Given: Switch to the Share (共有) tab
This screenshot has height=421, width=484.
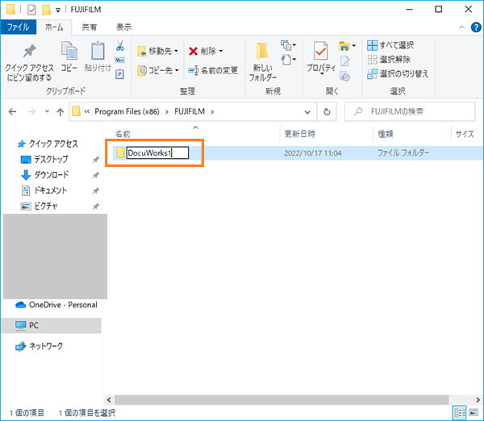Looking at the screenshot, I should 90,27.
